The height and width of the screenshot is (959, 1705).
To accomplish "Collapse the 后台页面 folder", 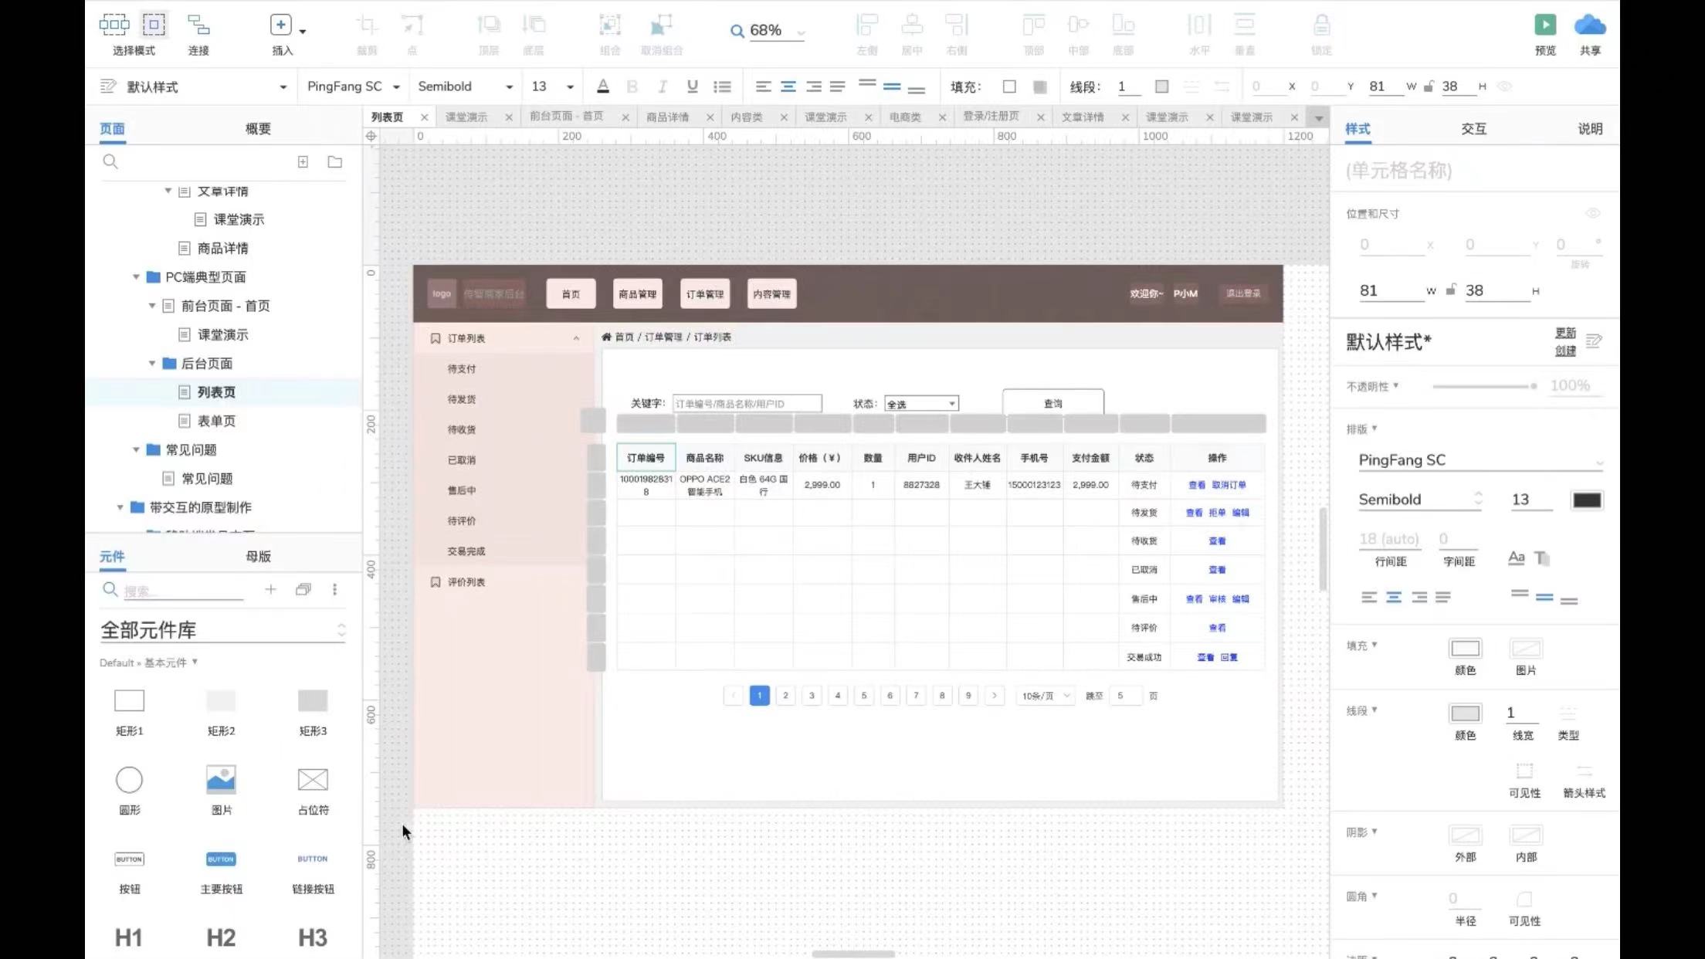I will [x=152, y=363].
